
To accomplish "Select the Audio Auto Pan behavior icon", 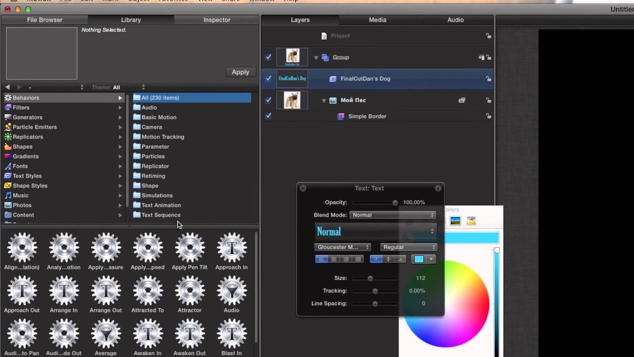I will [x=22, y=334].
